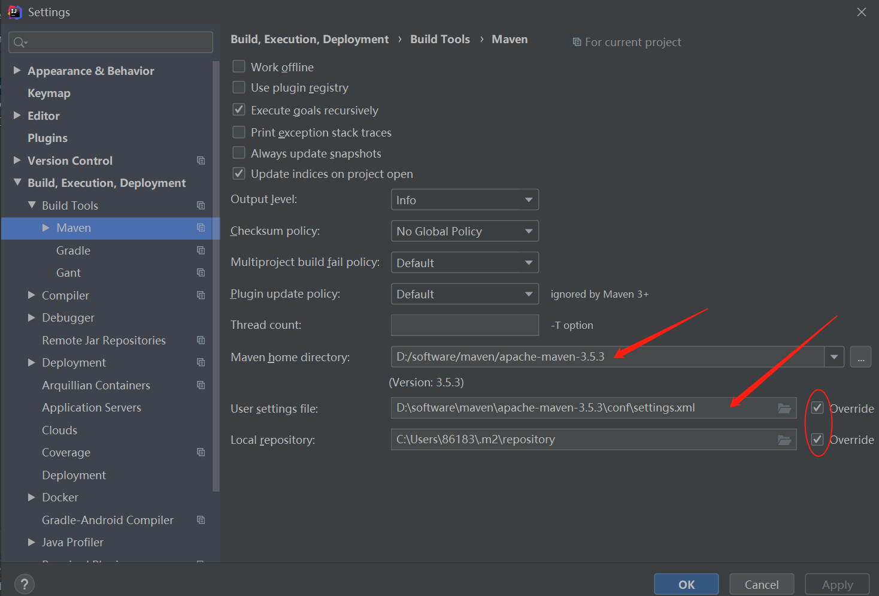
Task: Expand the Appearance & Behavior tree node
Action: point(17,71)
